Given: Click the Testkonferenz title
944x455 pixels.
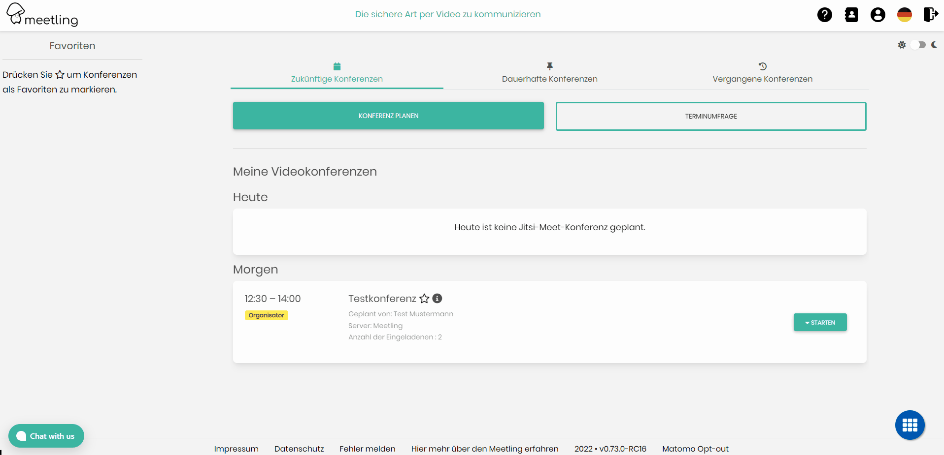Looking at the screenshot, I should pos(382,299).
